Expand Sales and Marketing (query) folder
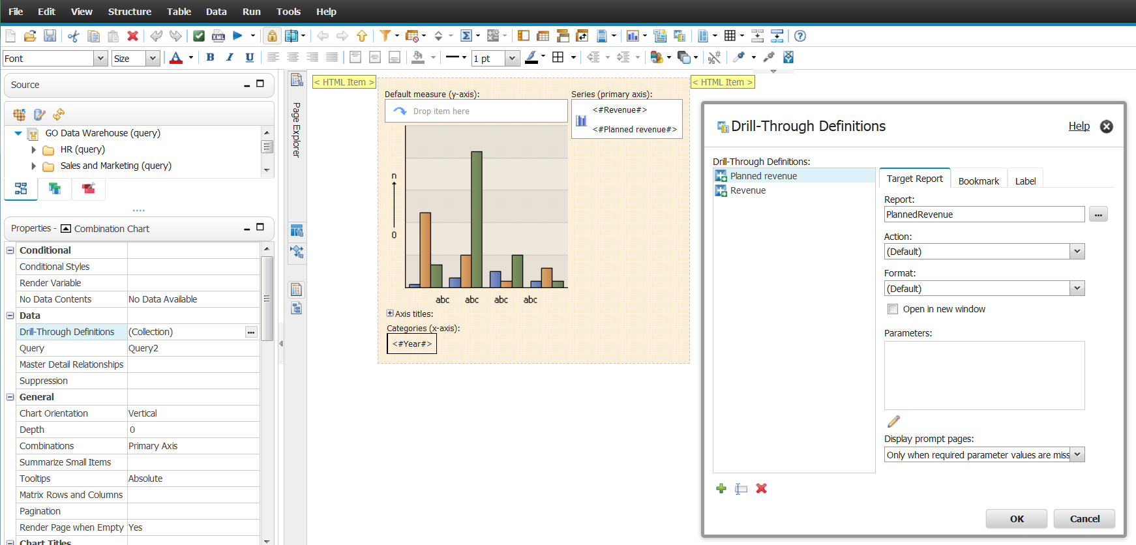Screen dimensions: 1136x545 click(x=33, y=166)
